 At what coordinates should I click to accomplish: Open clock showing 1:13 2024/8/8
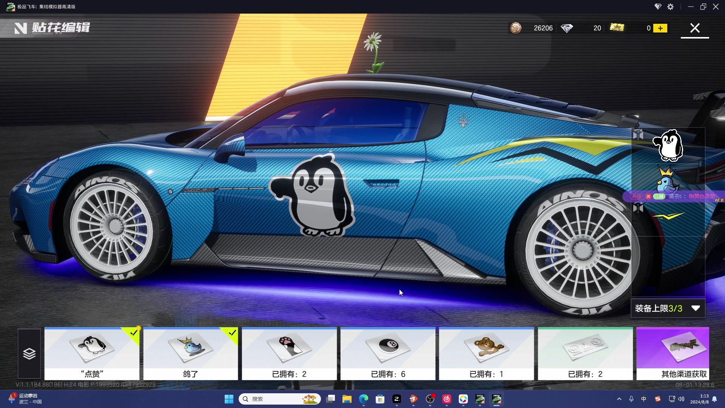pyautogui.click(x=699, y=399)
